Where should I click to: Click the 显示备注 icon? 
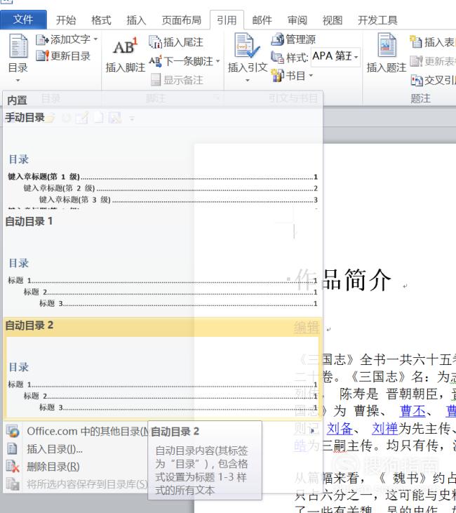pyautogui.click(x=156, y=80)
